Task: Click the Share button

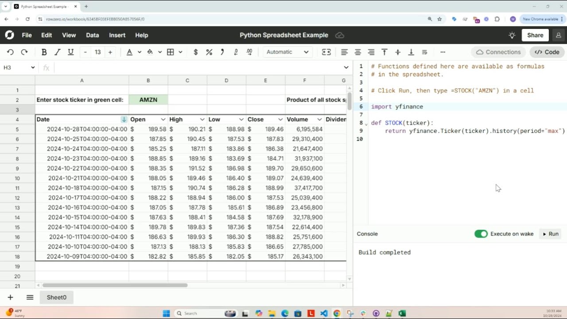Action: click(535, 35)
